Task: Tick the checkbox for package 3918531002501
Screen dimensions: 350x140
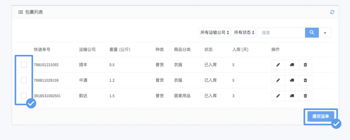Action: tap(24, 96)
